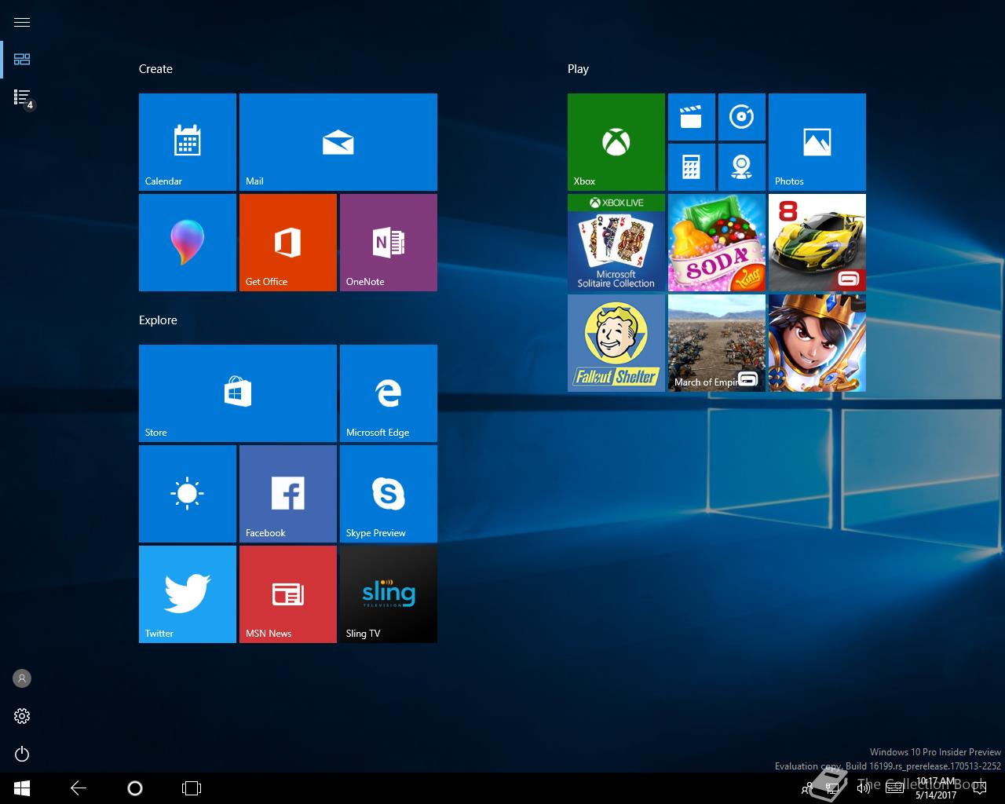This screenshot has width=1005, height=804.
Task: Open Settings gear in Start
Action: point(22,716)
